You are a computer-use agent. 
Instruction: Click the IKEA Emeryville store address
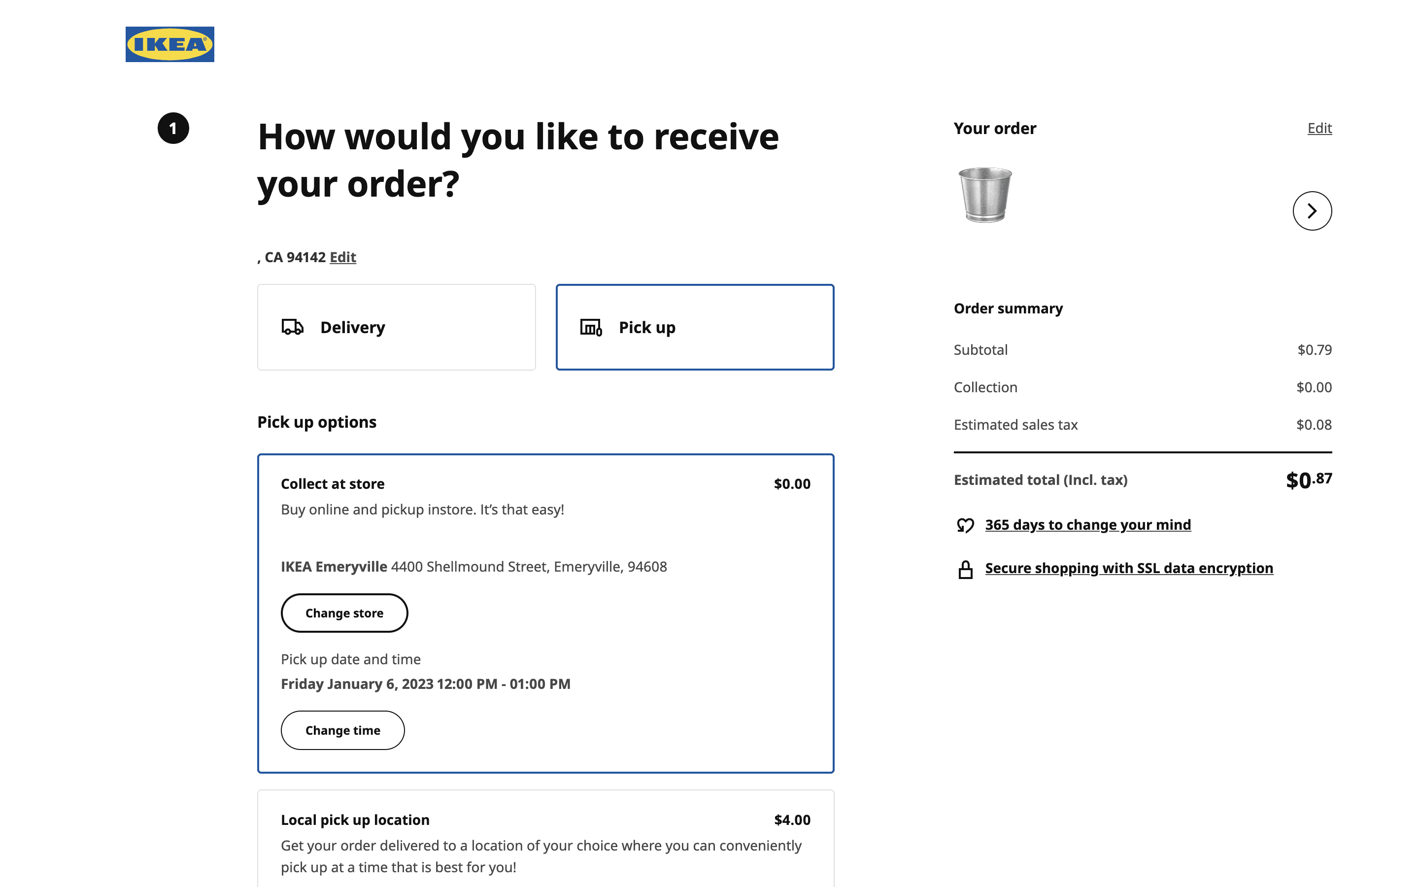(x=474, y=566)
